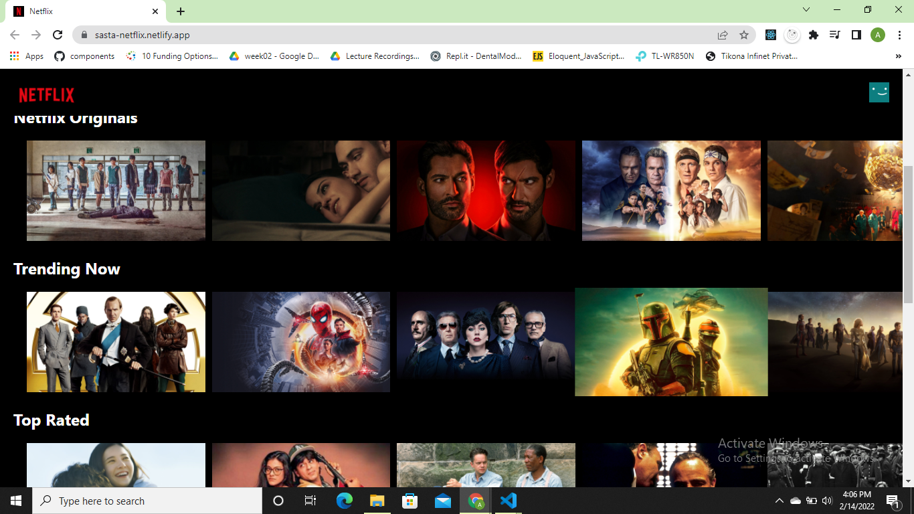Select the dark tuxedo man poster
914x514 pixels.
pyautogui.click(x=671, y=464)
